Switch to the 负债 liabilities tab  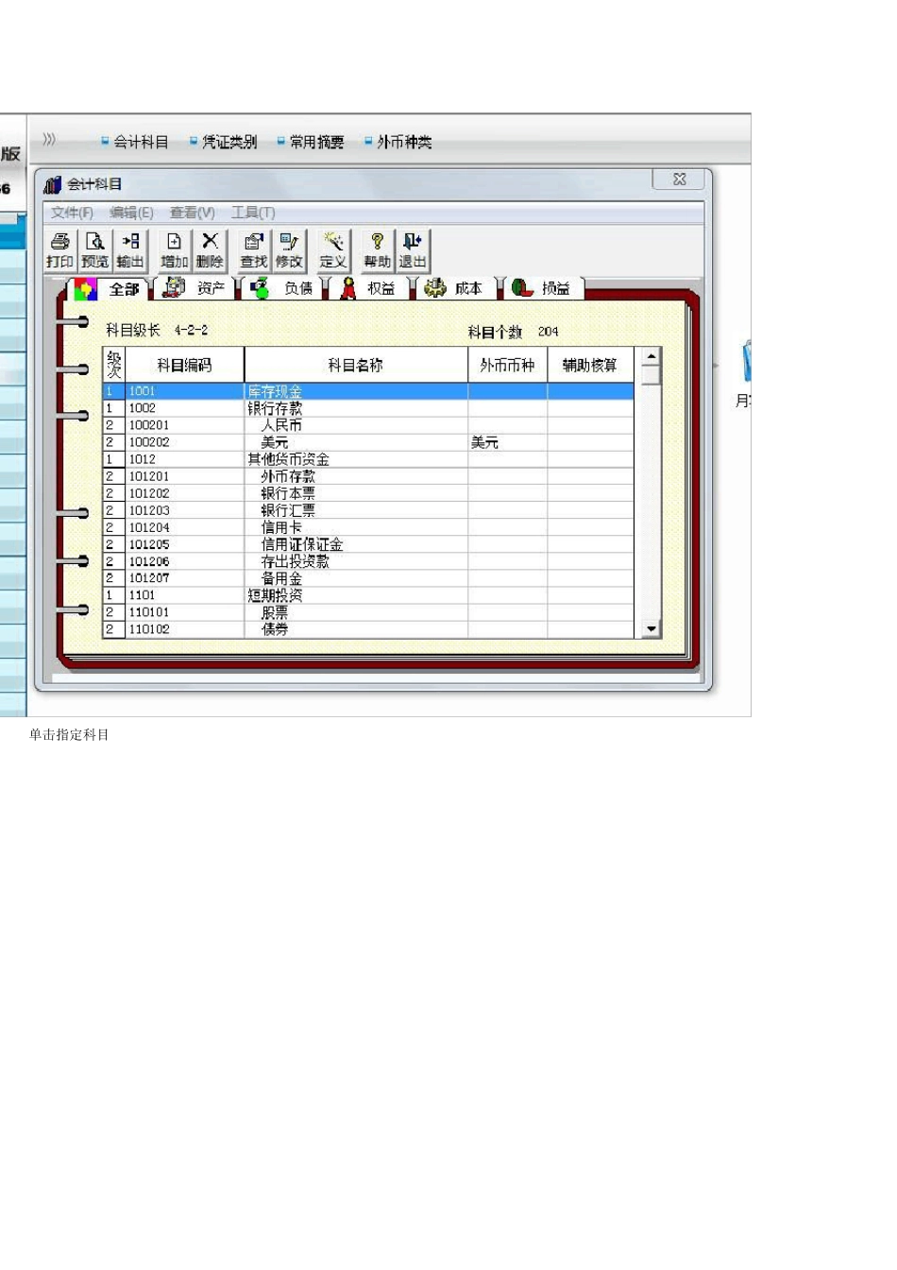pyautogui.click(x=283, y=288)
